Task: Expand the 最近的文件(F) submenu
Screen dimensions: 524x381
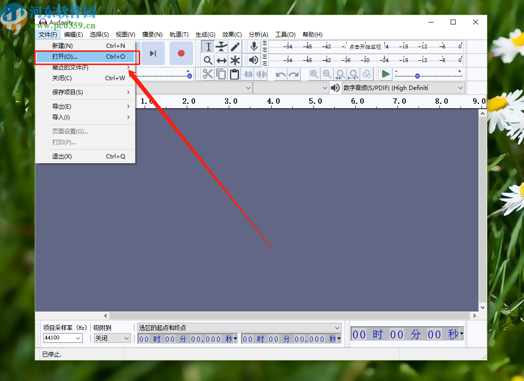Action: [x=85, y=67]
